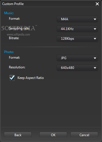Click the Music section heading

click(x=9, y=13)
